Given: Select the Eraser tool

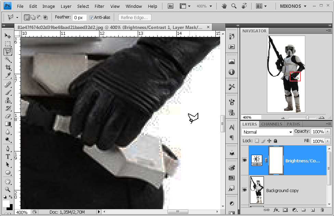Looking at the screenshot, I should (x=8, y=116).
